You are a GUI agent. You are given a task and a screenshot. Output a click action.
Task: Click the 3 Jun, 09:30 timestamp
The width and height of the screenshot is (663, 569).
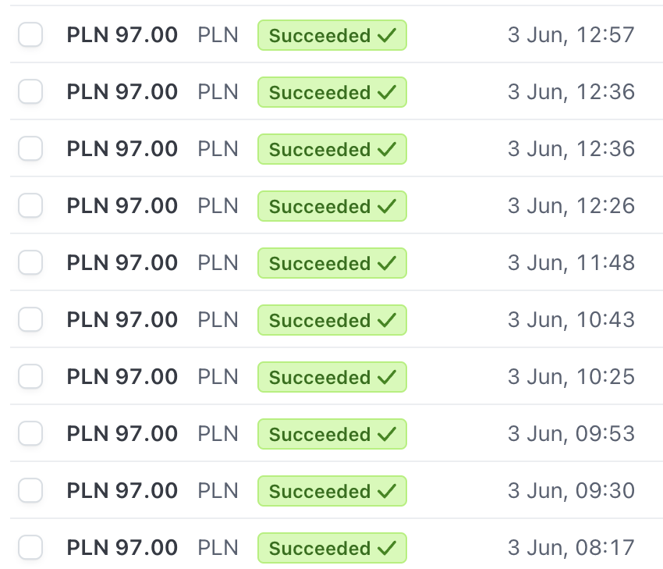tap(571, 491)
